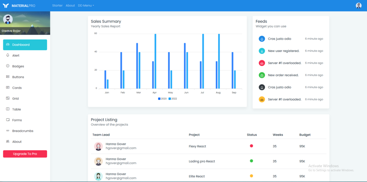This screenshot has width=367, height=182.
Task: Click the Buttons sidebar icon
Action: [8, 77]
